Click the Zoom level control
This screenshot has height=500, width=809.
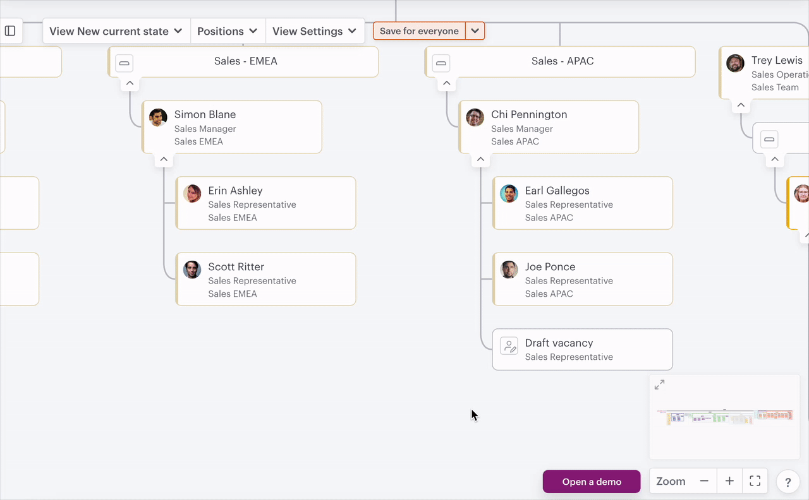(x=671, y=481)
